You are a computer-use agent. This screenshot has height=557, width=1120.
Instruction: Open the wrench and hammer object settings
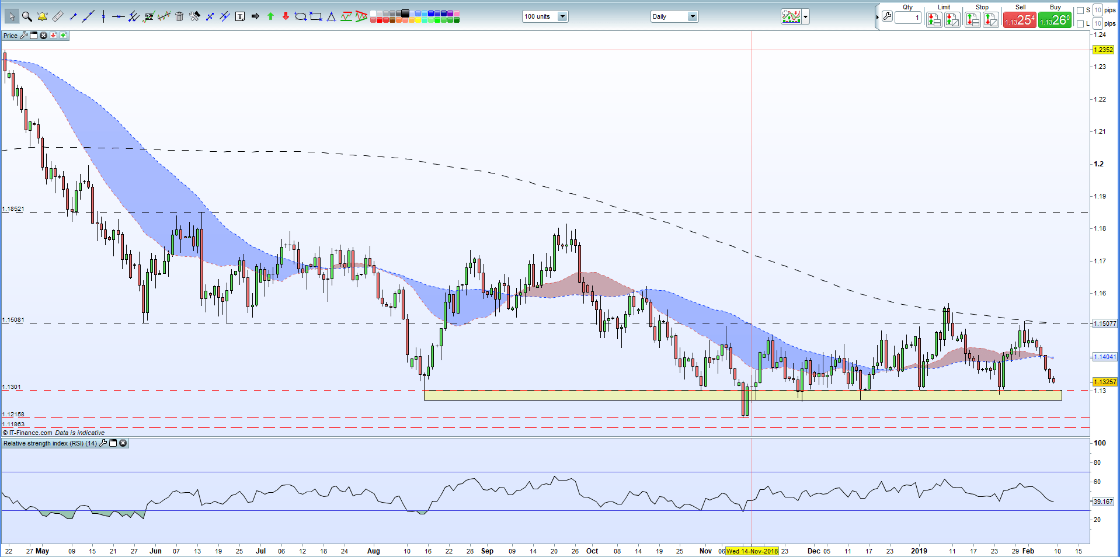pos(194,16)
